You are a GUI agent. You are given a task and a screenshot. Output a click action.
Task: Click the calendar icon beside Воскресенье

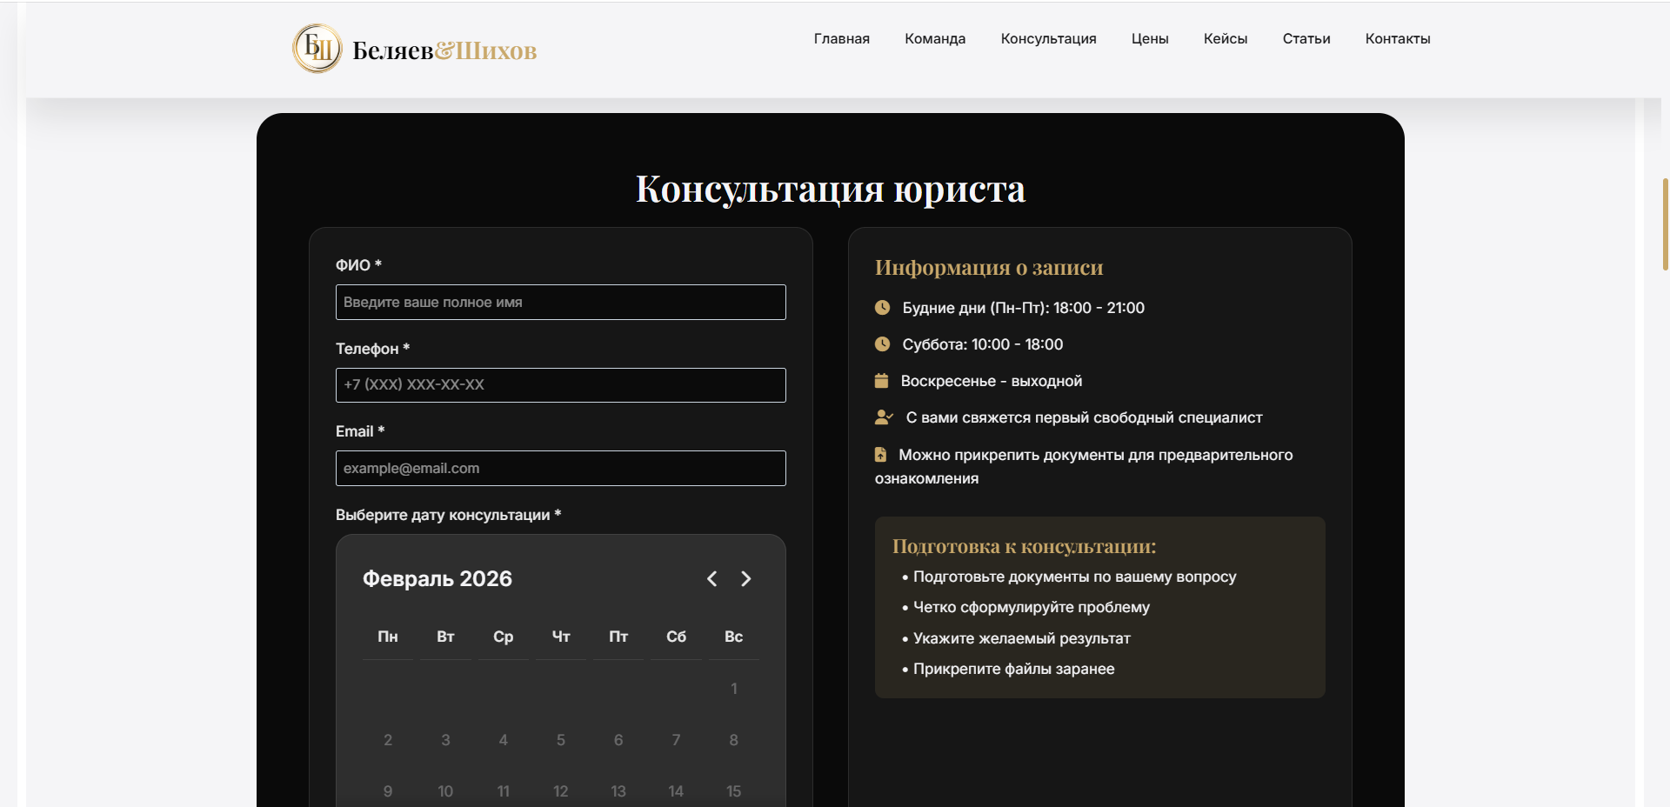pyautogui.click(x=881, y=381)
